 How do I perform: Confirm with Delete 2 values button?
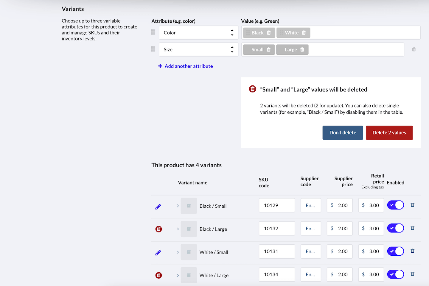point(389,133)
